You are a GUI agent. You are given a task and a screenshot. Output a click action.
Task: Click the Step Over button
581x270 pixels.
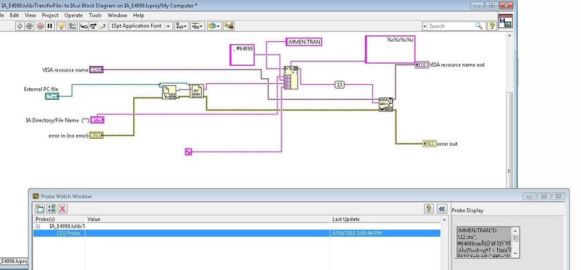(94, 26)
